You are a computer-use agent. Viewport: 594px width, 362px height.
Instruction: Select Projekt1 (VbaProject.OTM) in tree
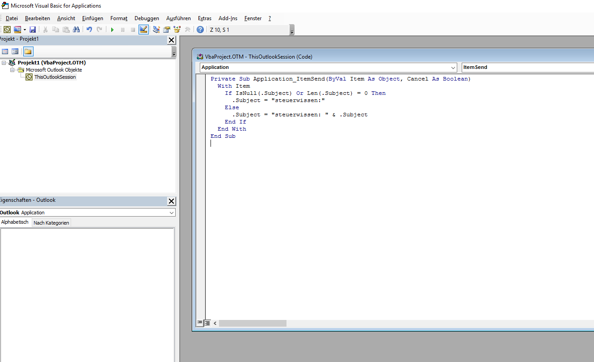pyautogui.click(x=52, y=63)
